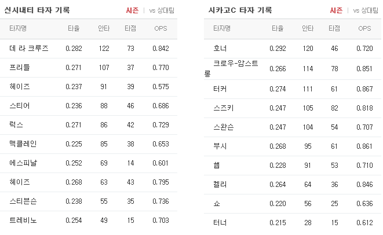Image resolution: width=383 pixels, height=235 pixels.
Task: Switch to vs 상대팀 for 시카고C
Action: pyautogui.click(x=366, y=10)
